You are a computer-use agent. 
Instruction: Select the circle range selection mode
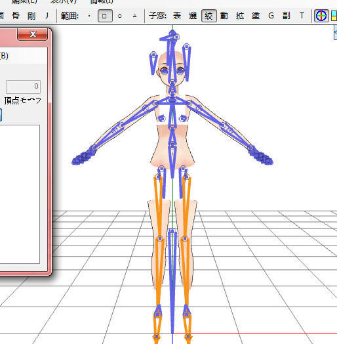point(119,16)
